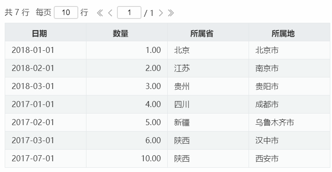Viewport: 332px width, 172px height.
Task: Click previous page single-left arrow
Action: pyautogui.click(x=110, y=13)
